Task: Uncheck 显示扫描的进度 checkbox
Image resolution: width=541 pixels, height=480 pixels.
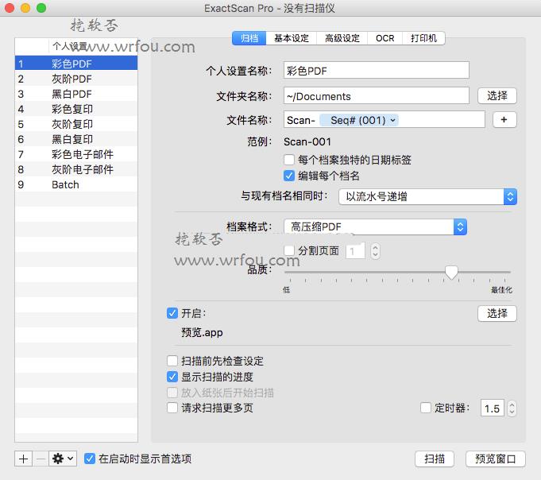Action: (x=172, y=377)
